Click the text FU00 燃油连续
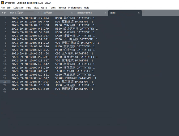The image size is (179, 136). click(65, 46)
